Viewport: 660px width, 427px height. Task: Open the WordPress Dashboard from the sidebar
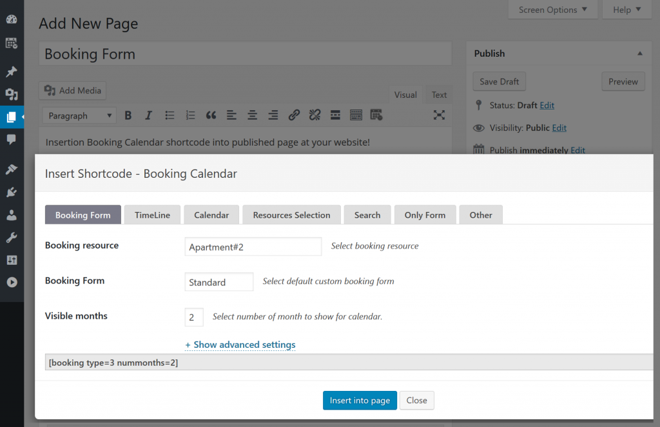pyautogui.click(x=12, y=19)
